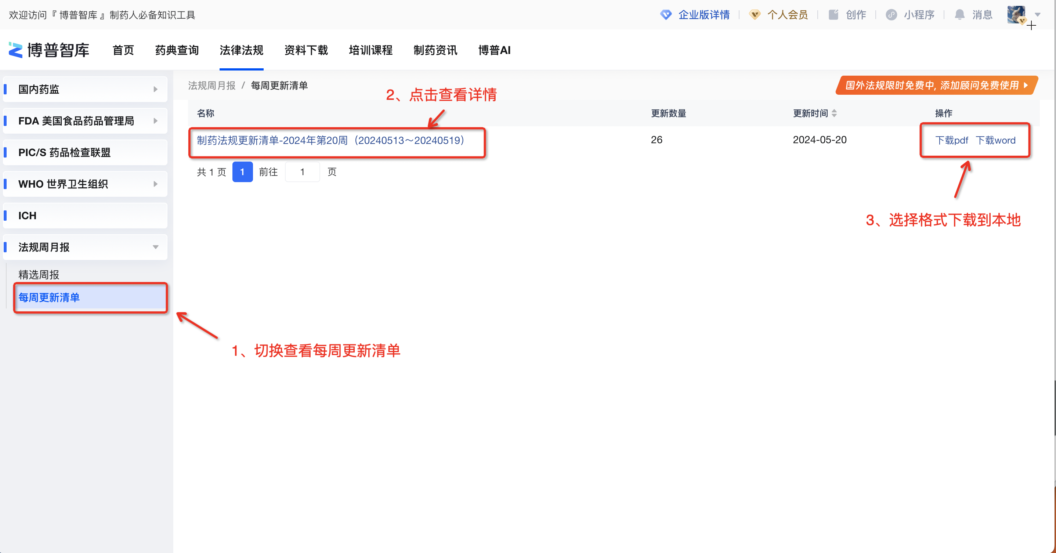Open 企业版详情 link

click(704, 15)
